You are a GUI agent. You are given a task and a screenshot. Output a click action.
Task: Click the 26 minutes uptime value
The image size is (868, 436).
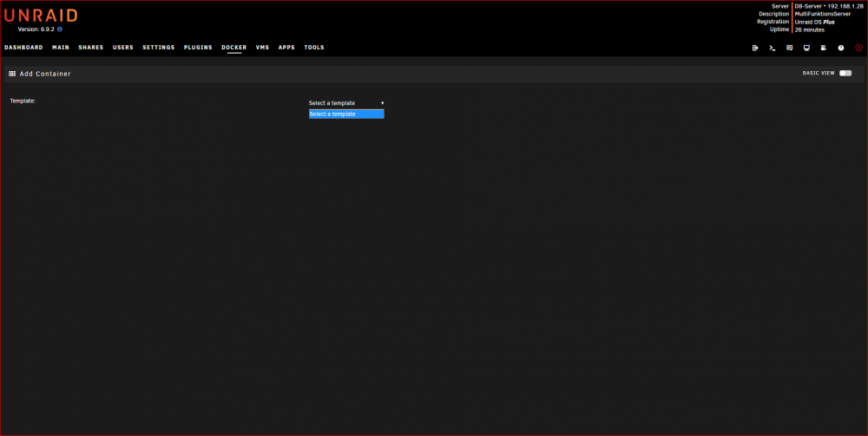tap(809, 29)
